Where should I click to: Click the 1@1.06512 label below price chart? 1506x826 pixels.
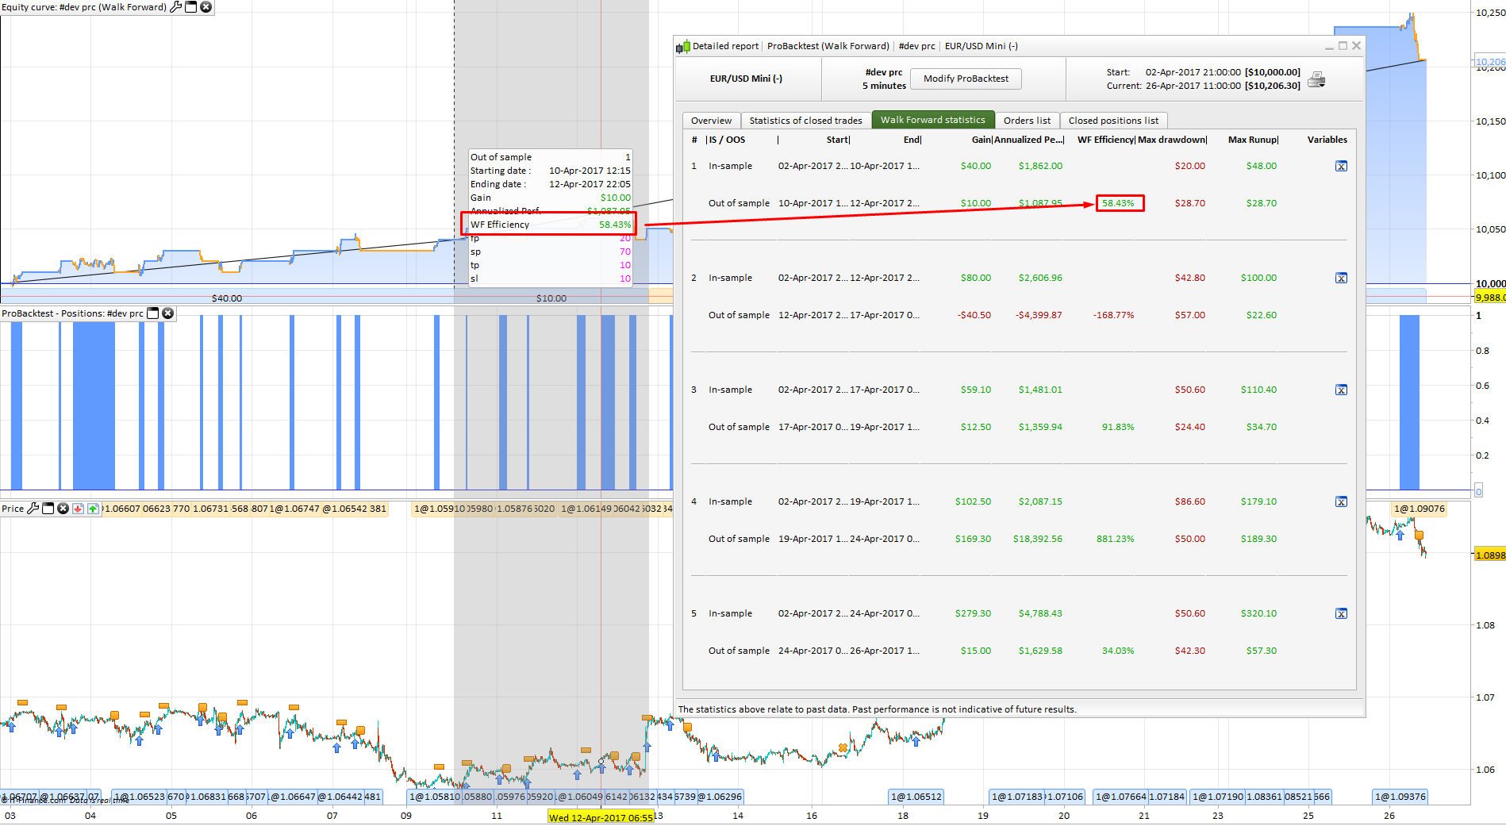[x=916, y=797]
